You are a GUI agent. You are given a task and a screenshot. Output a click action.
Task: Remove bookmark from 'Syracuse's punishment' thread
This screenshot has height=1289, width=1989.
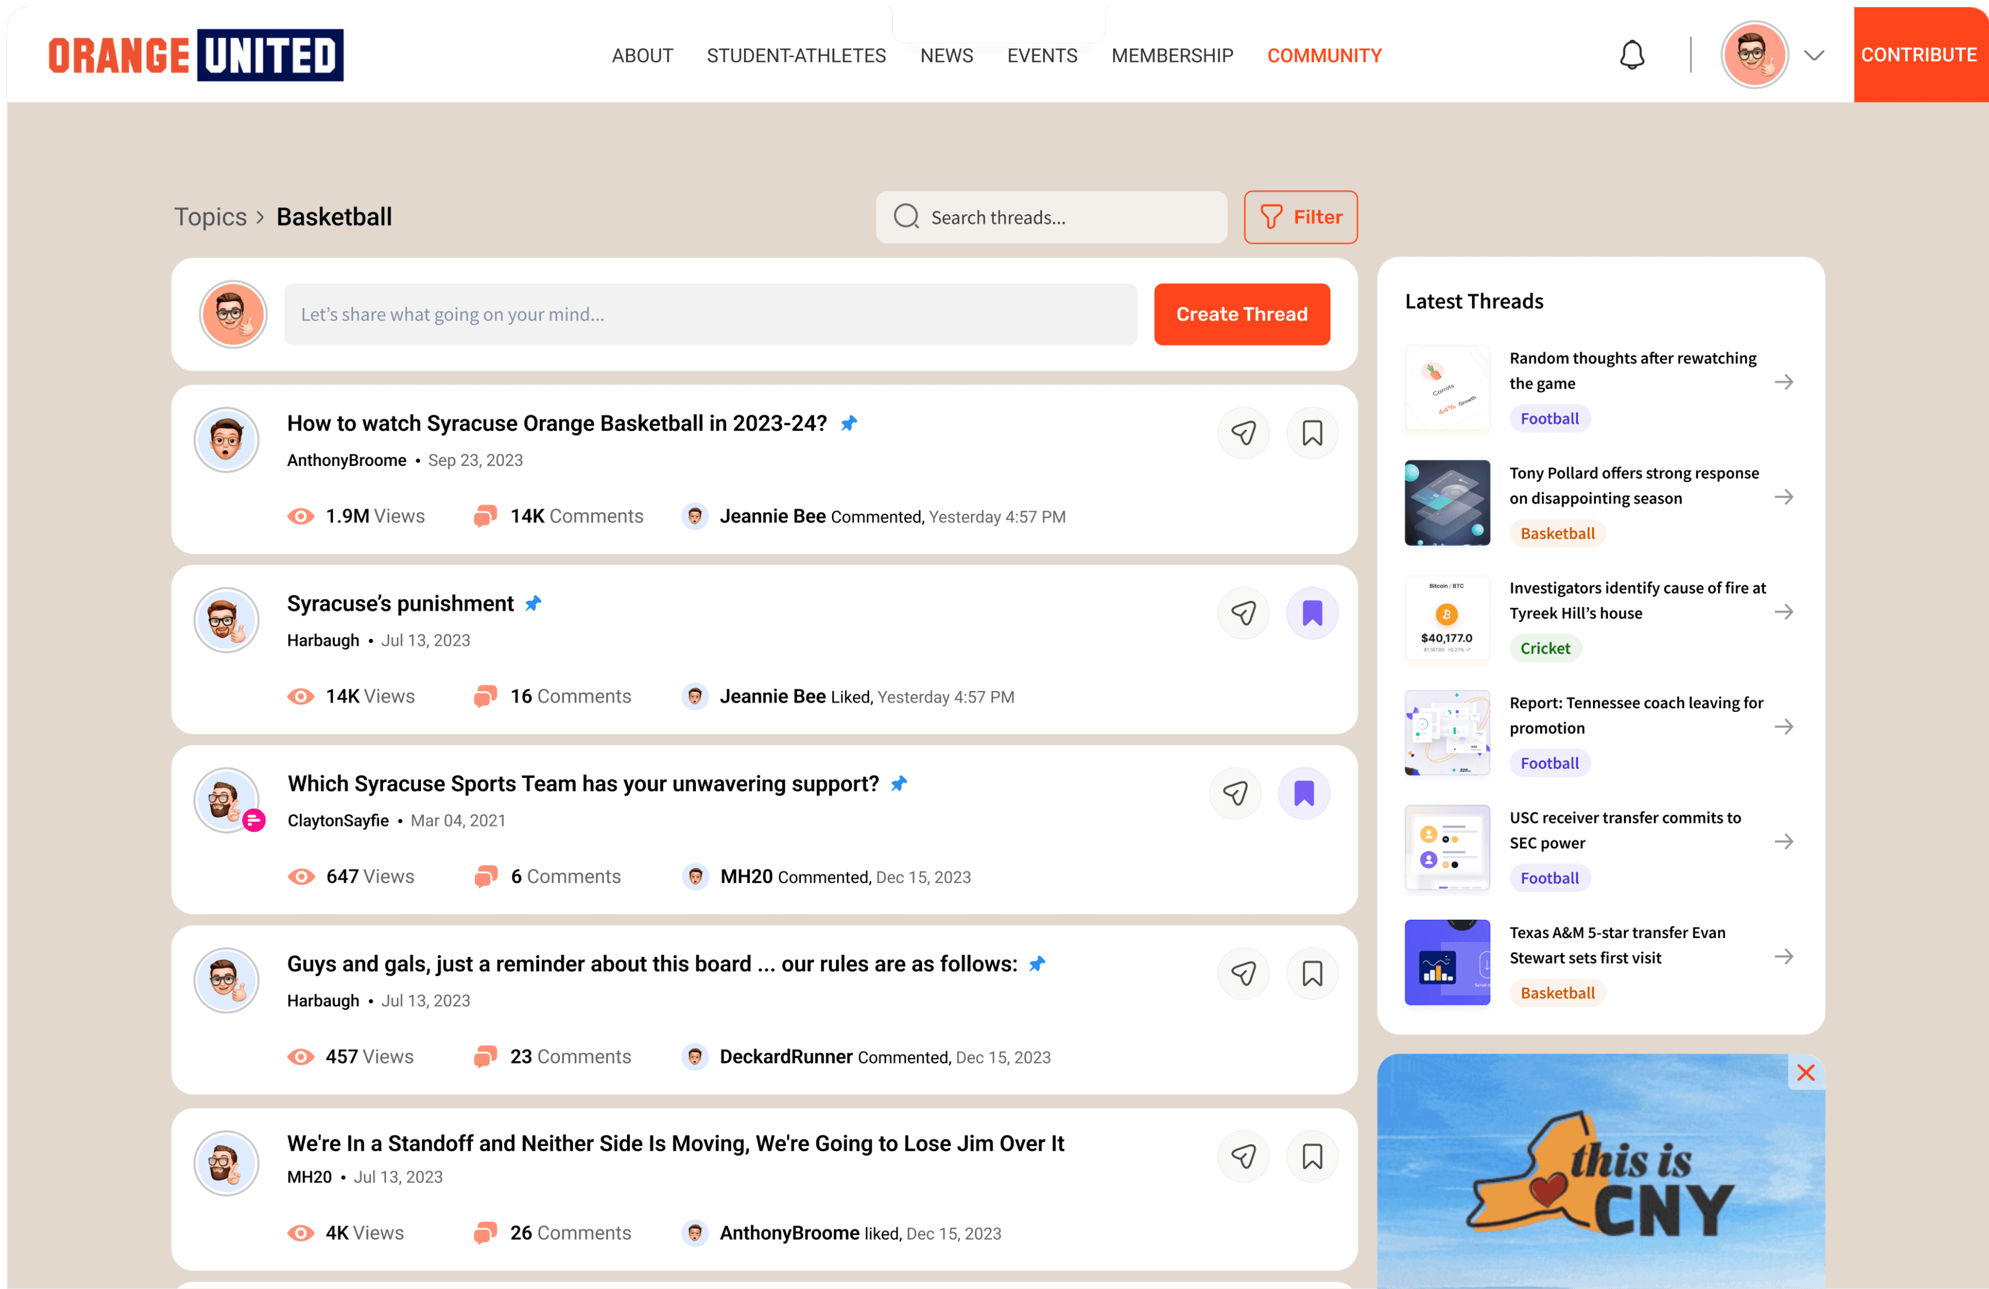pyautogui.click(x=1312, y=613)
